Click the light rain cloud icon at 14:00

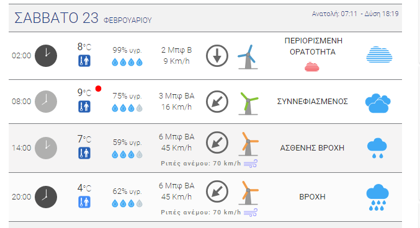(377, 148)
